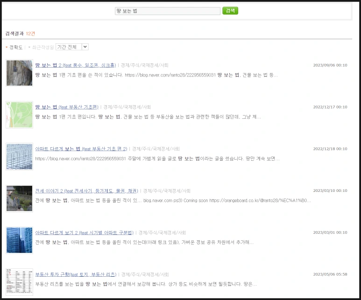This screenshot has height=300, width=361.
Task: Click the 검색결과 12건 result count
Action: (x=20, y=34)
